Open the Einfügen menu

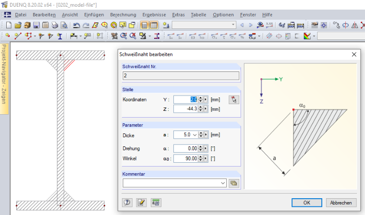[94, 15]
